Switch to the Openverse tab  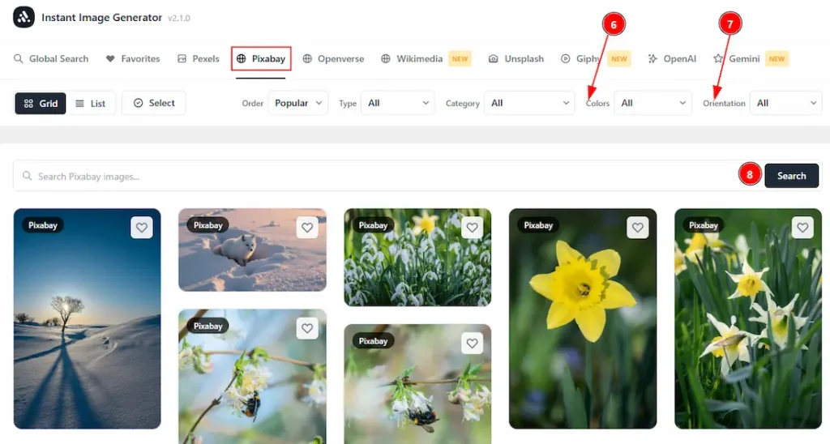(333, 59)
